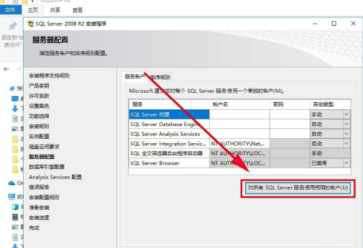This screenshot has height=248, width=363.
Task: Click the blue downloads arrow icon in Explorer sidebar
Action: coord(15,108)
